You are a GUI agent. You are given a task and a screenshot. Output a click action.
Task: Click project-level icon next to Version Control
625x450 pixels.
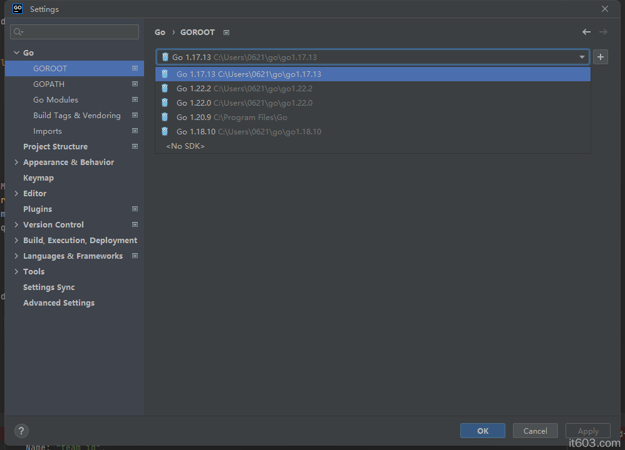tap(135, 224)
